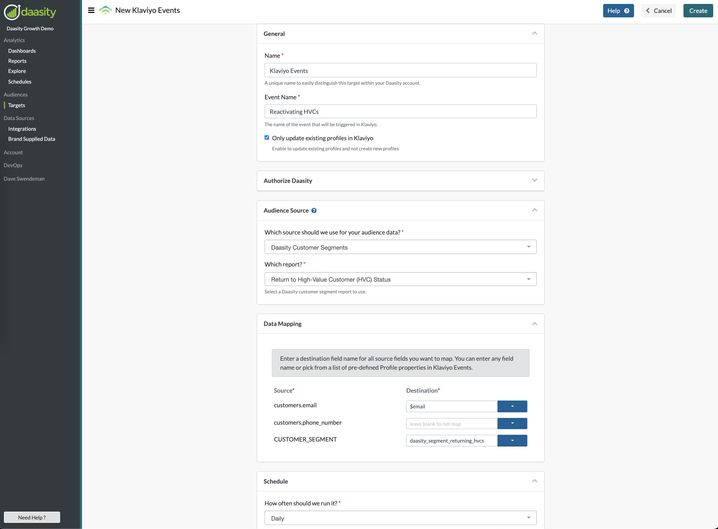
Task: Click the Analytics sidebar heading
Action: pos(14,40)
